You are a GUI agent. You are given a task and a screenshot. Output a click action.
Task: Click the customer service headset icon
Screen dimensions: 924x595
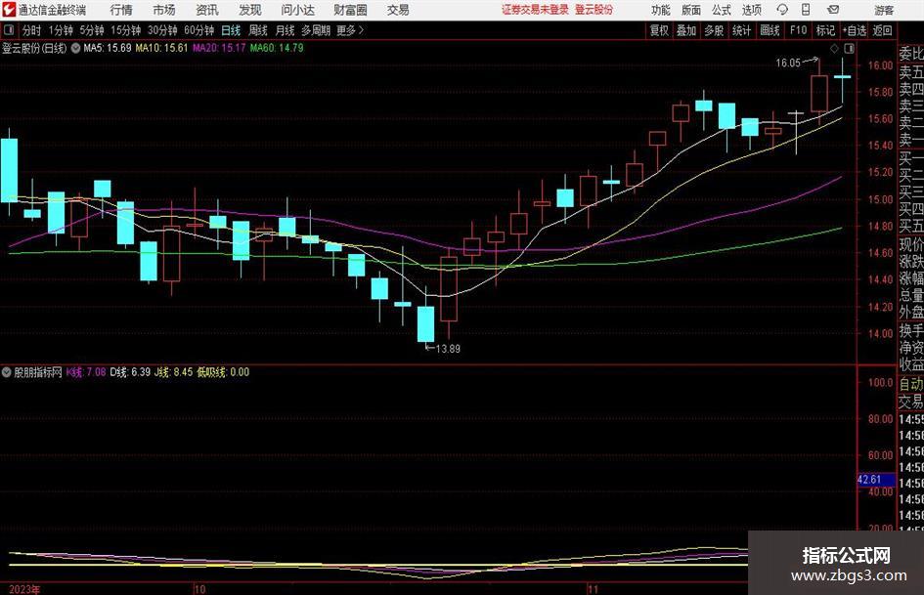click(782, 10)
